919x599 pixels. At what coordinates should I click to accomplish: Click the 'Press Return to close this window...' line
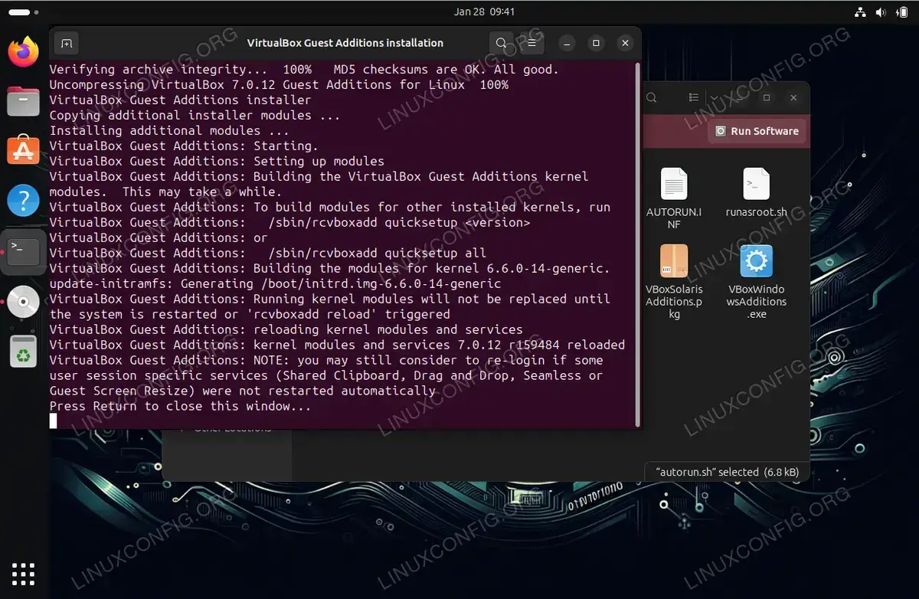pyautogui.click(x=181, y=406)
